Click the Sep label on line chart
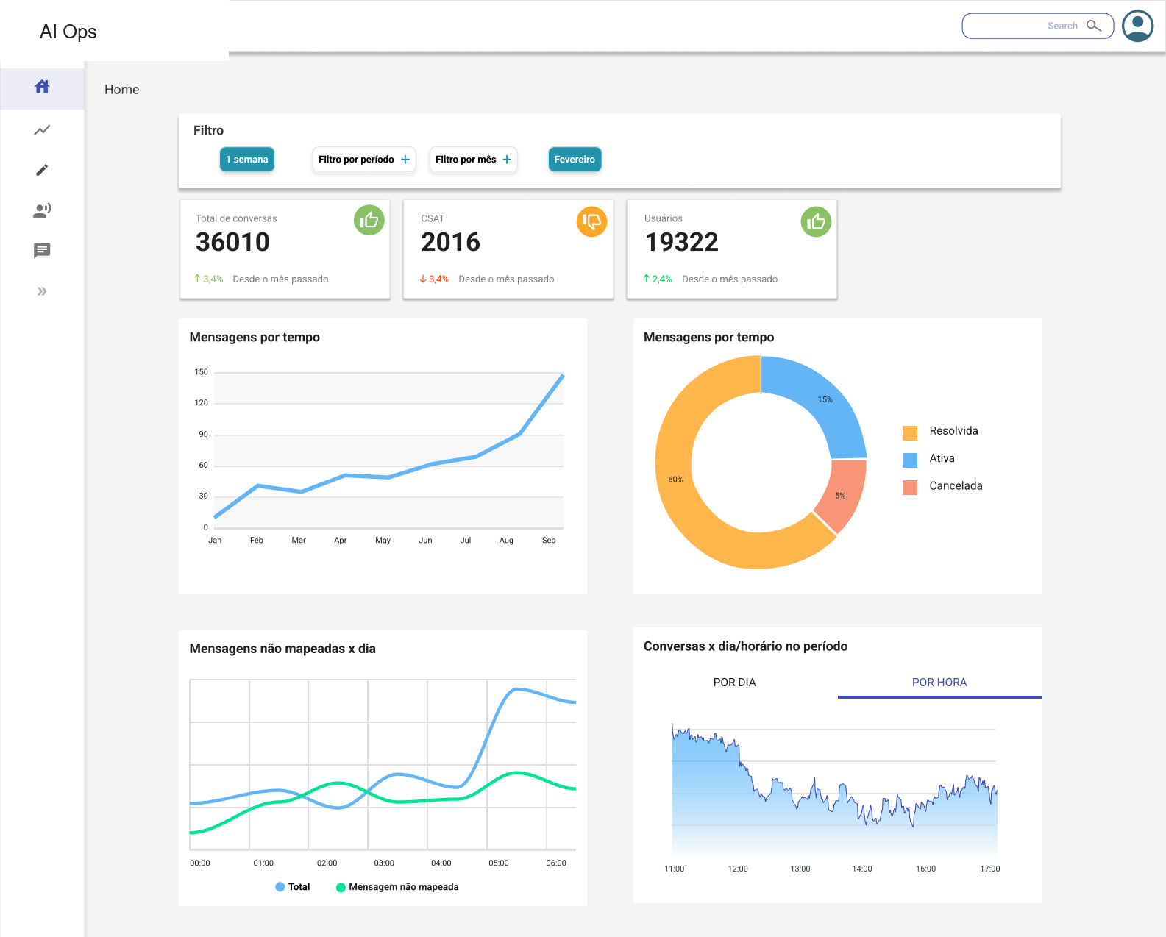1166x937 pixels. 549,540
